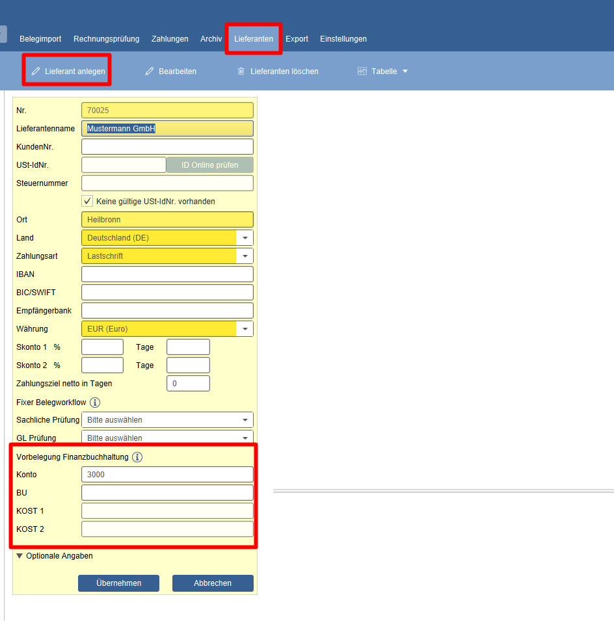The image size is (614, 621).
Task: Click the Steuernummer input field
Action: [167, 183]
